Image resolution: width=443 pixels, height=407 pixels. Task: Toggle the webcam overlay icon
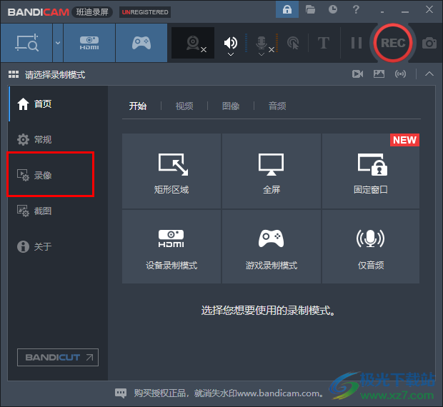[x=193, y=43]
